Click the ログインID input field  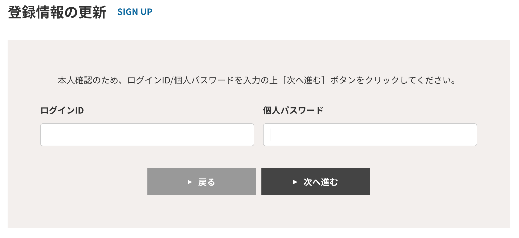[147, 135]
